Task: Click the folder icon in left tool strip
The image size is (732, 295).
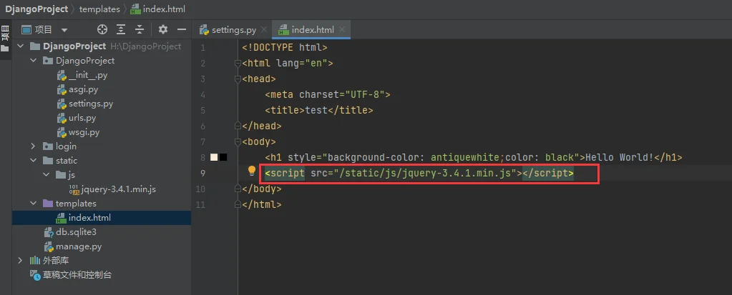Action: pyautogui.click(x=5, y=49)
